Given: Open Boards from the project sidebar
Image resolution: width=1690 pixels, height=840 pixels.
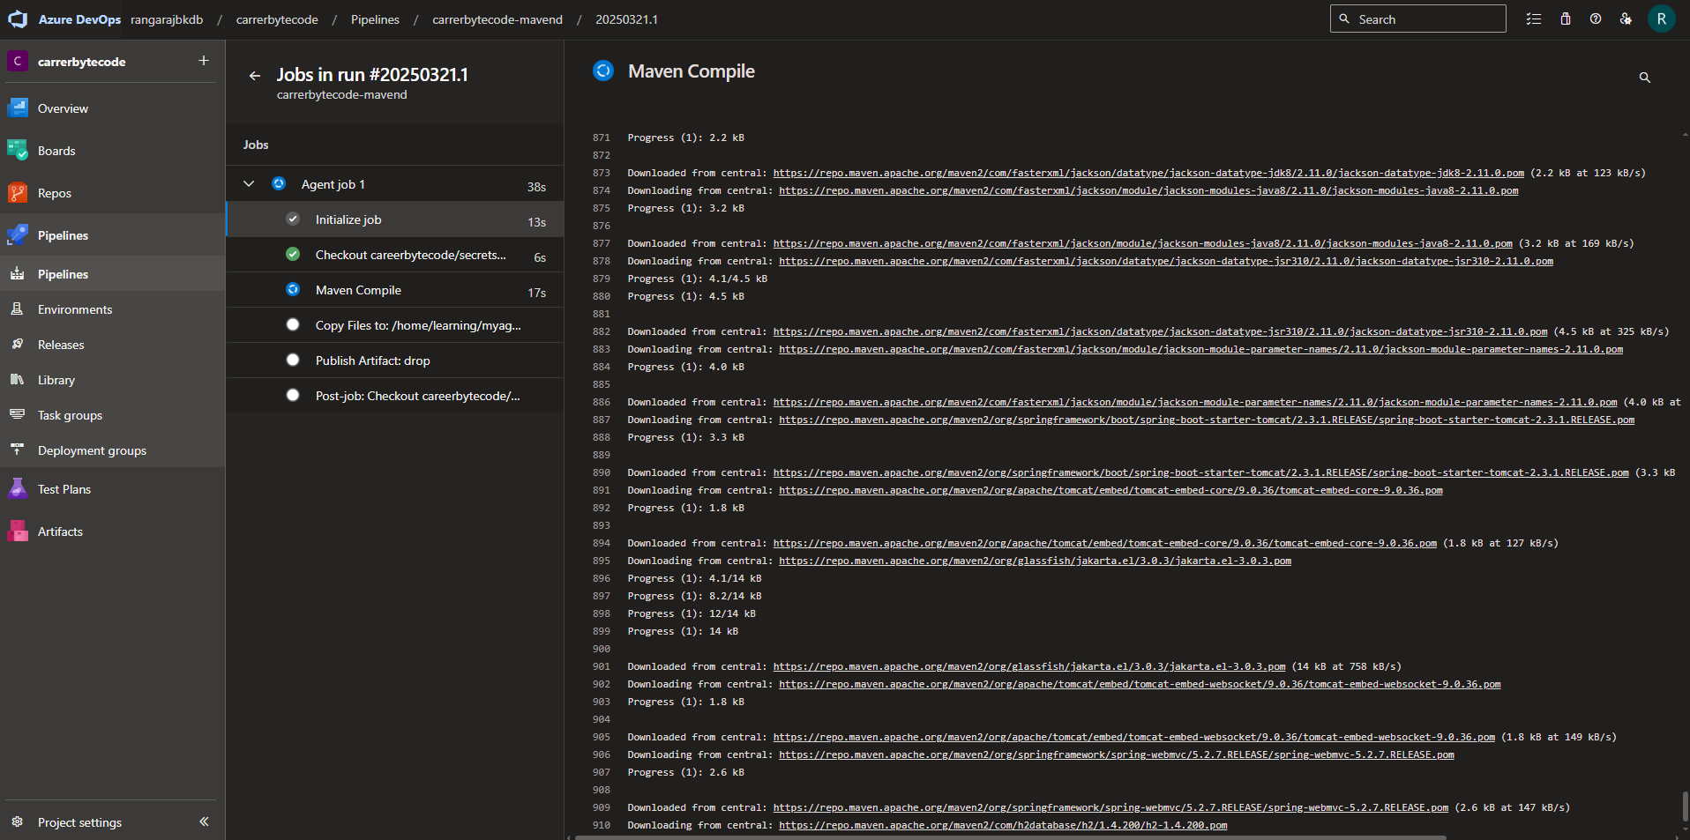Looking at the screenshot, I should tap(56, 150).
